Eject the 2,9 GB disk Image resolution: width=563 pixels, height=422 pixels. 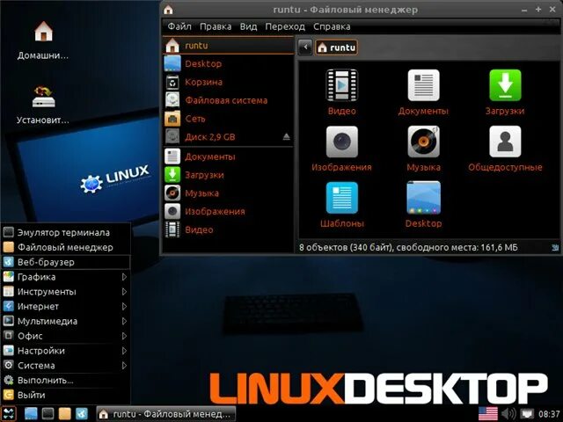pyautogui.click(x=286, y=137)
